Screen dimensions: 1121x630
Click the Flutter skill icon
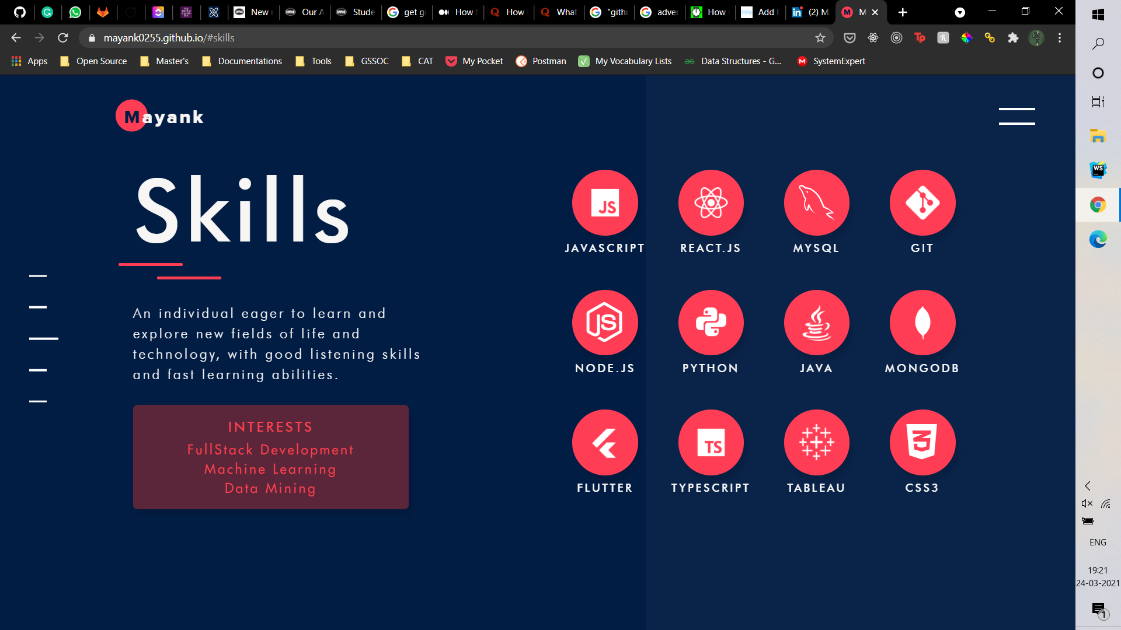[605, 443]
